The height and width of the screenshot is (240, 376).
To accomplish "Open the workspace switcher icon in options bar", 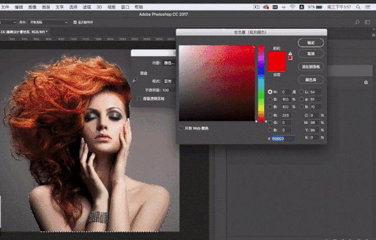I will click(367, 22).
